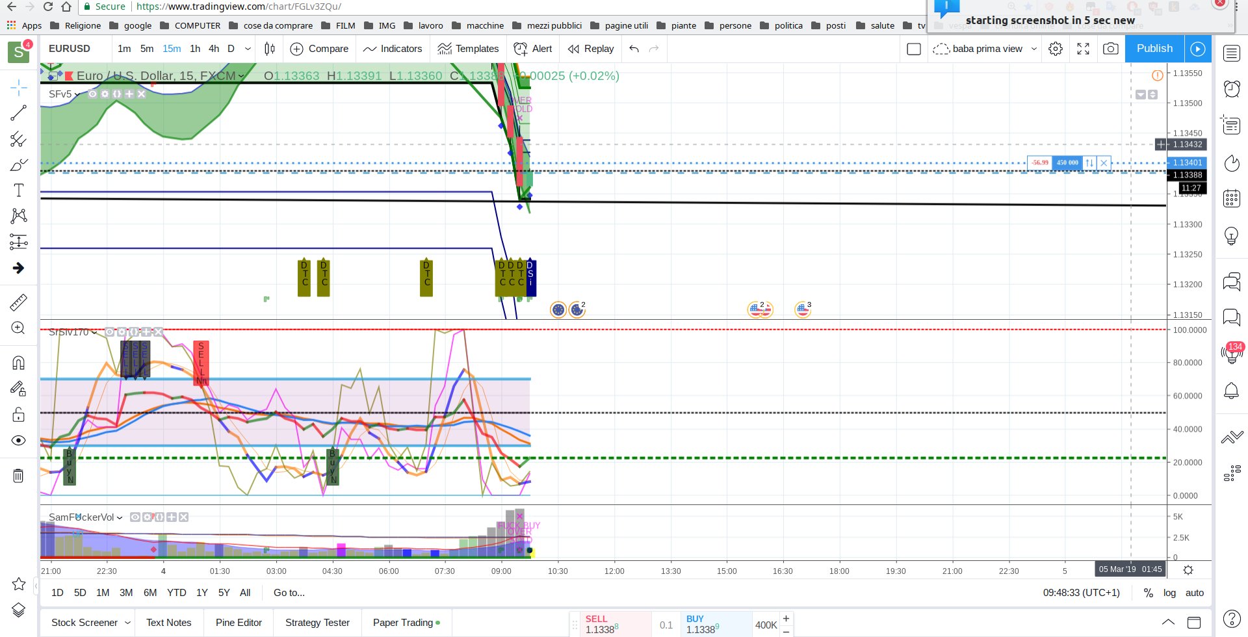Select the arrow marker tool
Viewport: 1248px width, 637px height.
pyautogui.click(x=19, y=268)
